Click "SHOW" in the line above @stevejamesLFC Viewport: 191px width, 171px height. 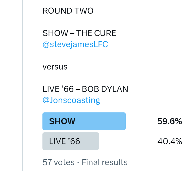[55, 33]
